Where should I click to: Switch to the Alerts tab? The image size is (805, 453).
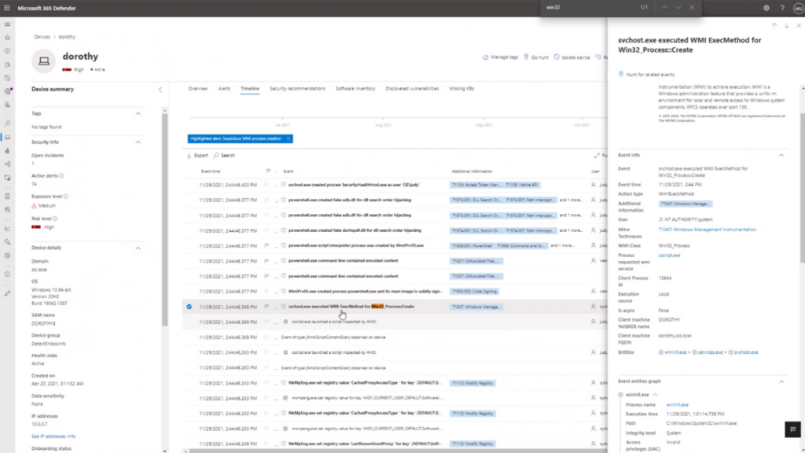(x=226, y=88)
